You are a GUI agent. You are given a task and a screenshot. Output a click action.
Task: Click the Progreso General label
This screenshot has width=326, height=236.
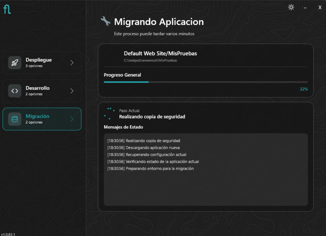122,75
